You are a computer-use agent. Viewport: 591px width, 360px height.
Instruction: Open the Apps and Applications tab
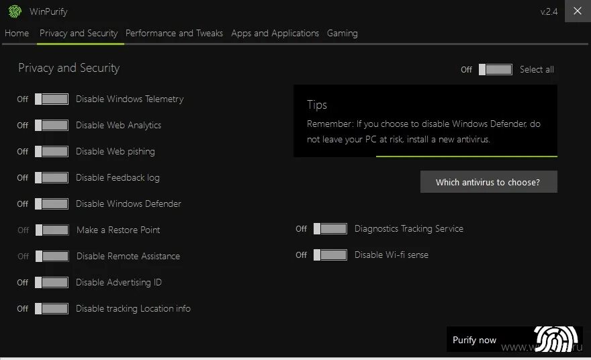tap(275, 33)
